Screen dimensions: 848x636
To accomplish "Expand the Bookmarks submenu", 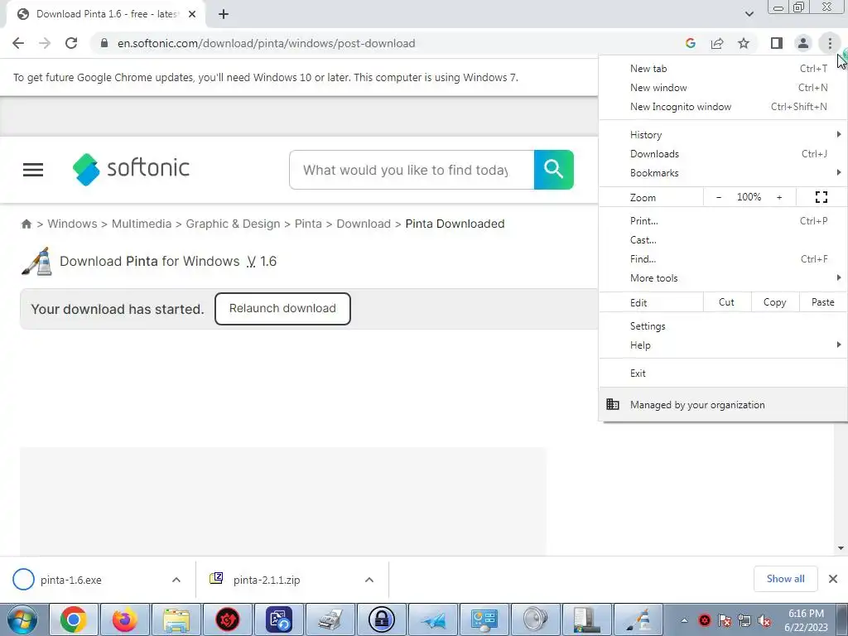I will tap(723, 172).
